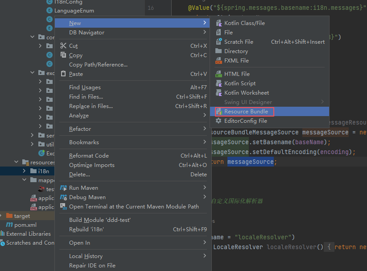Click the Run Maven icon
The width and height of the screenshot is (367, 271).
[63, 188]
